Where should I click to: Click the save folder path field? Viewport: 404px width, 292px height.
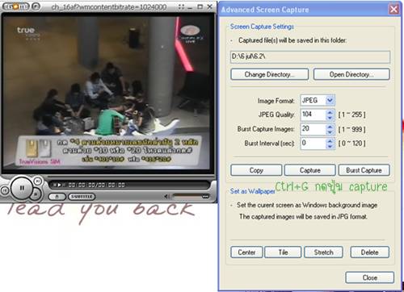click(x=310, y=56)
